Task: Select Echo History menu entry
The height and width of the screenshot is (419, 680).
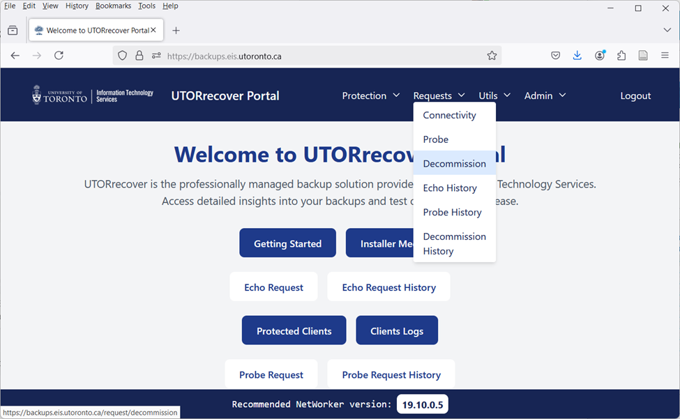Action: click(454, 188)
